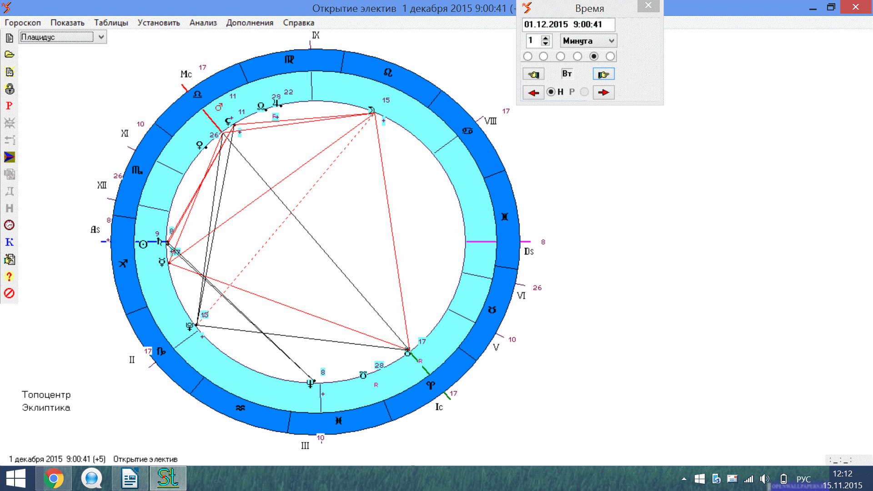Click the padlock icon in left toolbar
This screenshot has width=873, height=491.
[x=9, y=89]
